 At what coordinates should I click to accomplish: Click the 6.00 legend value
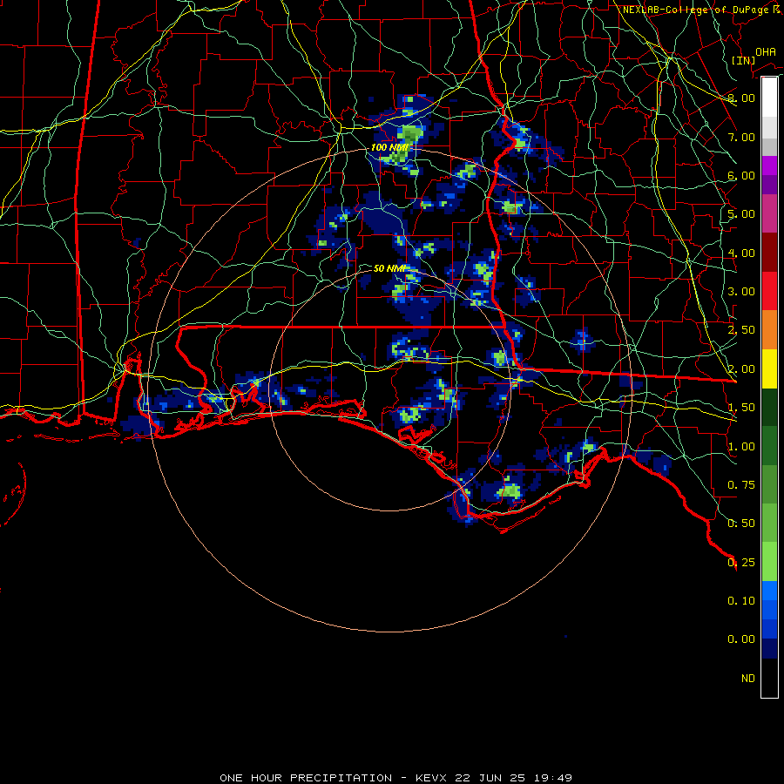(x=741, y=175)
